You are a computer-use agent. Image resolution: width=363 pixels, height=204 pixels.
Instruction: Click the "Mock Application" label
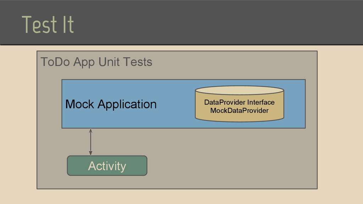[111, 104]
